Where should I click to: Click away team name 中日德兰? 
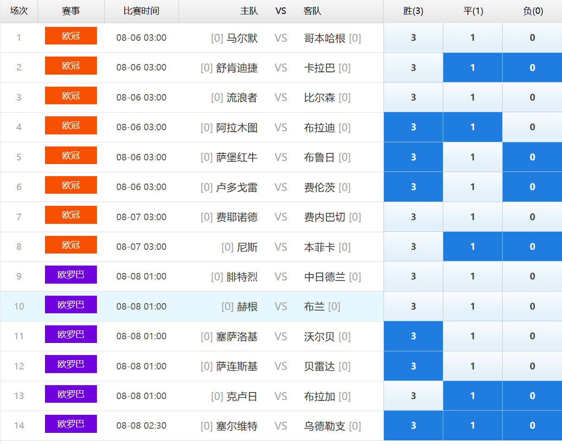[x=325, y=277]
